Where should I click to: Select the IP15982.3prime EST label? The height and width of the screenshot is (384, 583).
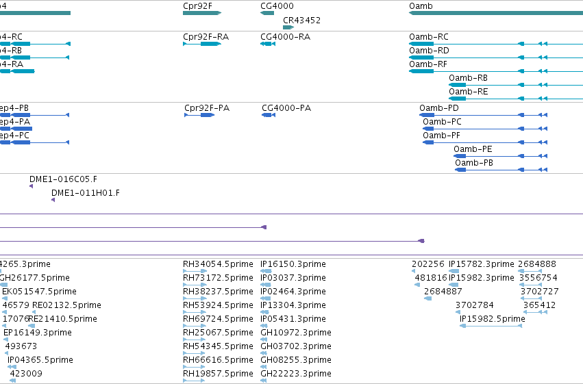coord(482,278)
